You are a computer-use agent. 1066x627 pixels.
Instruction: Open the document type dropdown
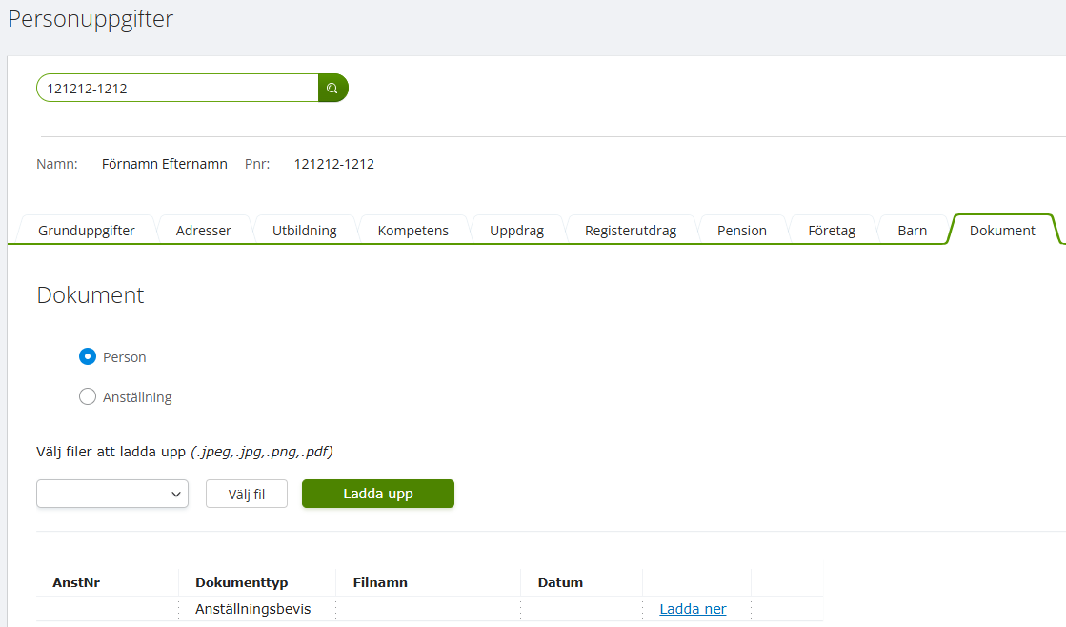[x=112, y=494]
